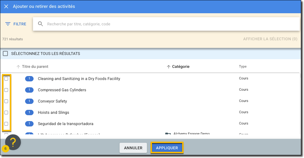The width and height of the screenshot is (304, 158).
Task: Click Afficher la sélection (0)
Action: coord(270,39)
